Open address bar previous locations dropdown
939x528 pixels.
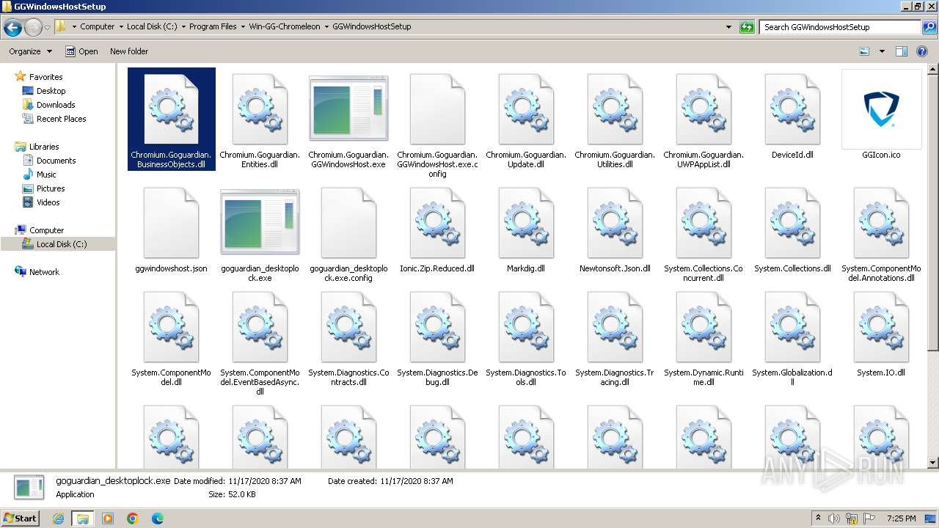point(728,27)
